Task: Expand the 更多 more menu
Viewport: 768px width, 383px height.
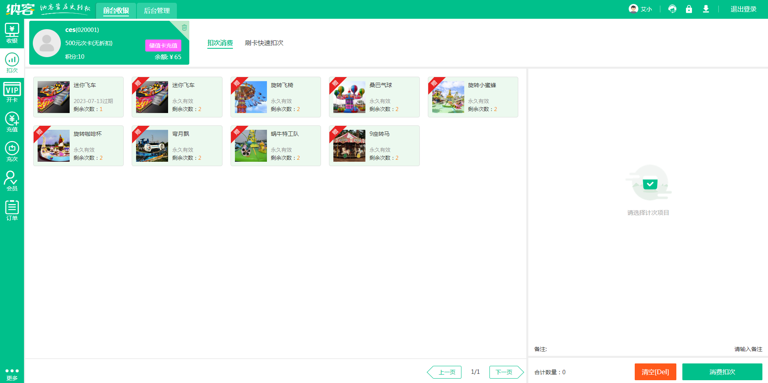Action: point(12,374)
